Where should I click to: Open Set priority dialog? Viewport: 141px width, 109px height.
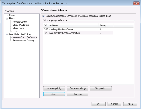point(101,88)
